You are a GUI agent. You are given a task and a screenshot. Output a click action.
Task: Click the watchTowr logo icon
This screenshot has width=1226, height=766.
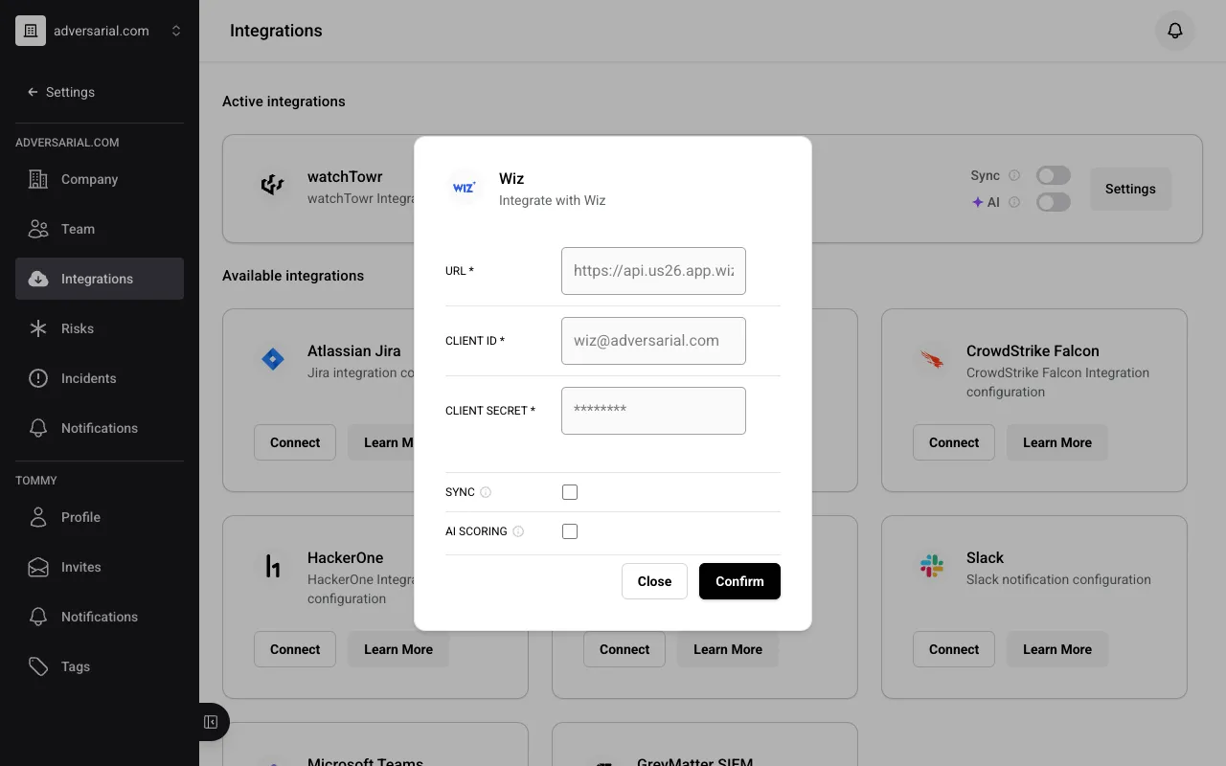click(273, 185)
